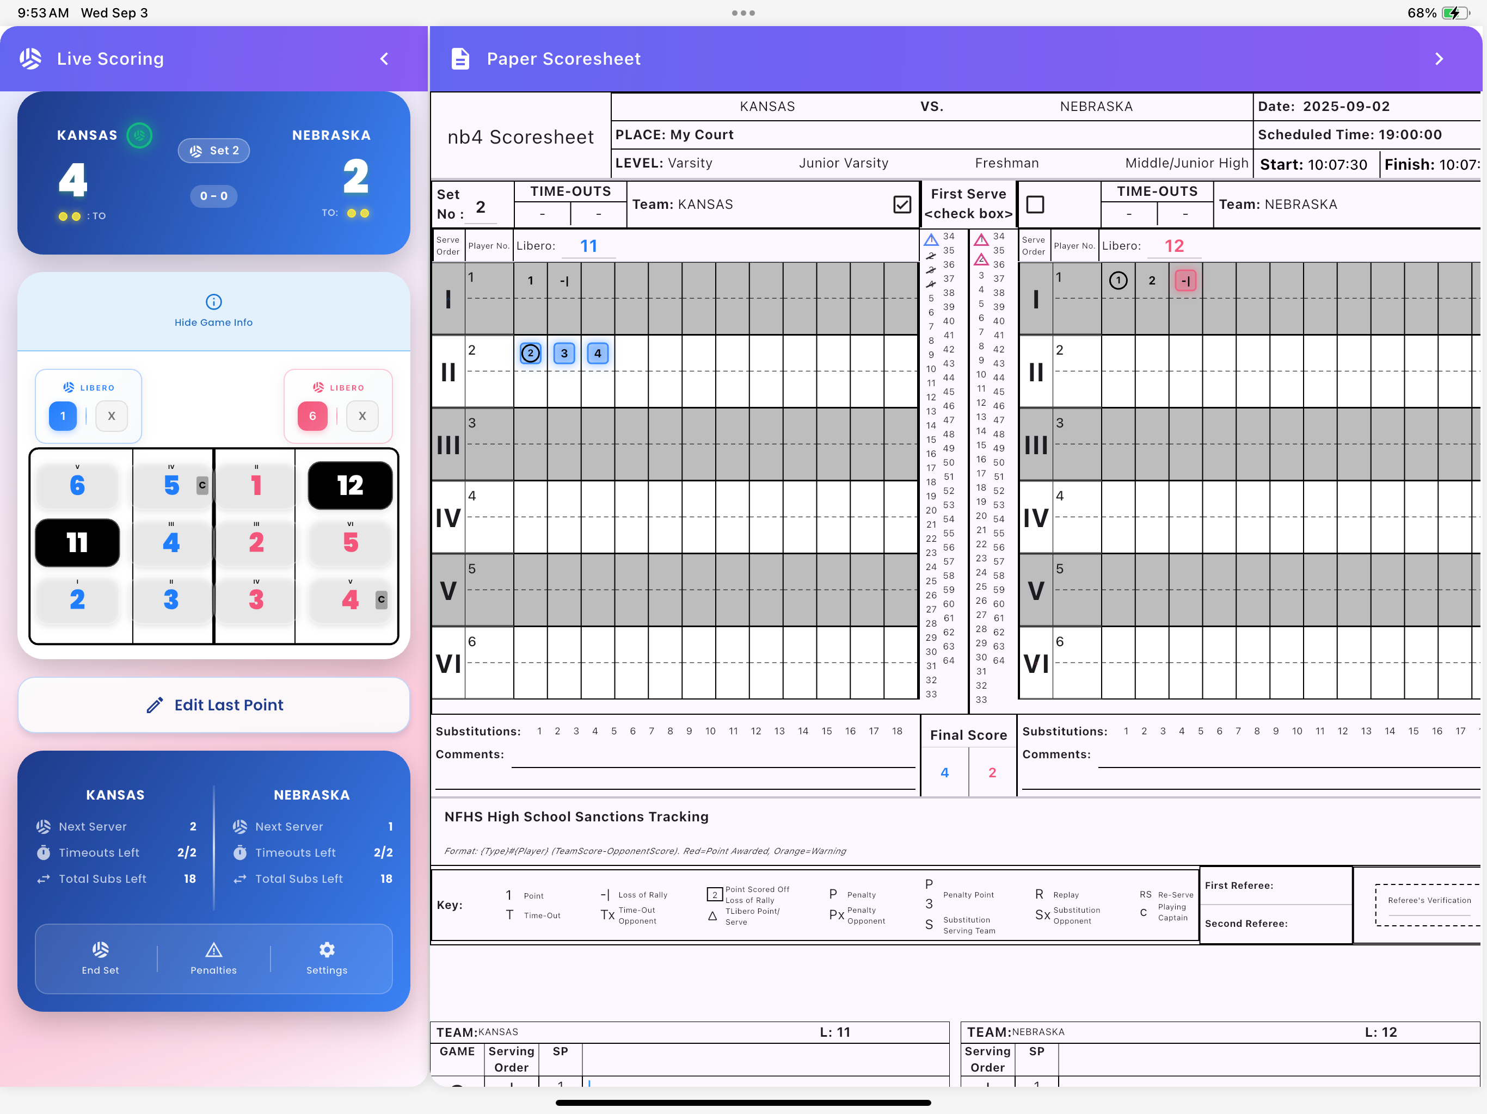This screenshot has height=1114, width=1487.
Task: Tap Kansas timeout dots
Action: [69, 216]
